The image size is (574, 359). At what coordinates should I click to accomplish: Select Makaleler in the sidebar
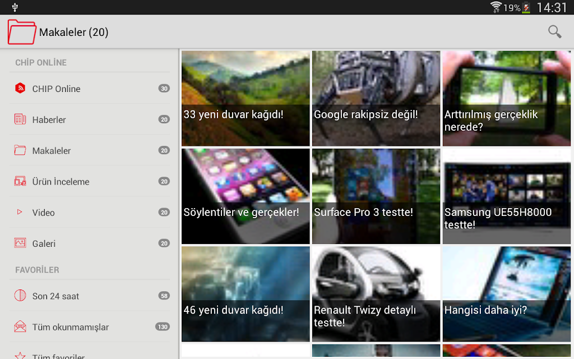pos(90,150)
